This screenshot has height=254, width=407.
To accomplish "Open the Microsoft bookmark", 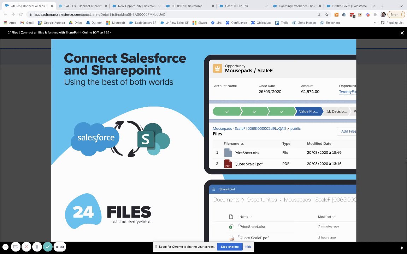I will [x=116, y=23].
